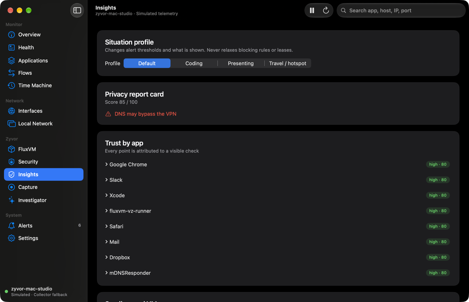Click the DNS warning triangle icon
This screenshot has height=302, width=469.
coord(108,114)
